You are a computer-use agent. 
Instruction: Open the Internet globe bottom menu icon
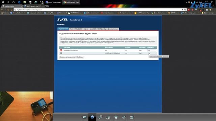(x=92, y=117)
